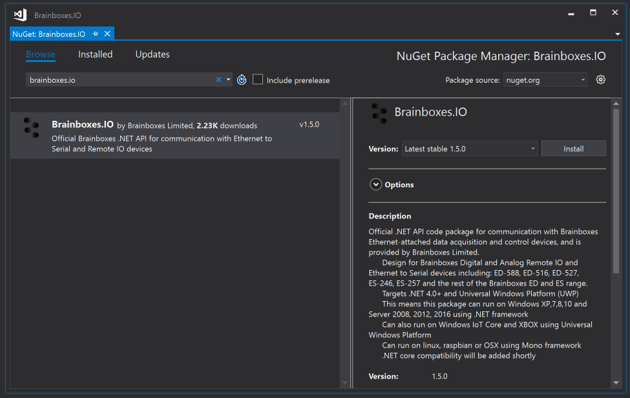
Task: Click the v1.5.0 version label in results
Action: pyautogui.click(x=309, y=125)
